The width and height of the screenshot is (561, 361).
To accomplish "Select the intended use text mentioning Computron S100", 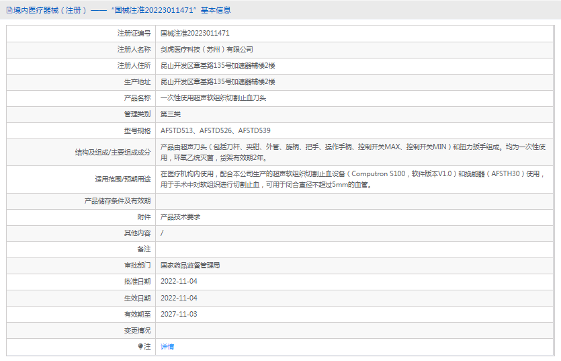I will pyautogui.click(x=353, y=179).
